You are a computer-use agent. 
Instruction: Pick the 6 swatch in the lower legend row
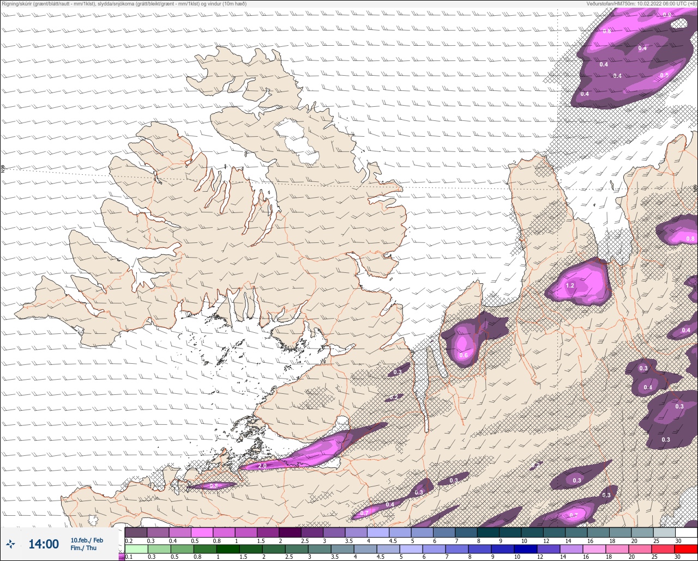[x=434, y=549]
